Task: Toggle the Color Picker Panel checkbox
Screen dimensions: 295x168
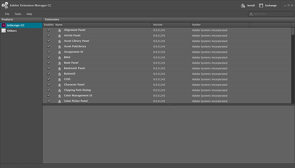Action: (x=48, y=101)
